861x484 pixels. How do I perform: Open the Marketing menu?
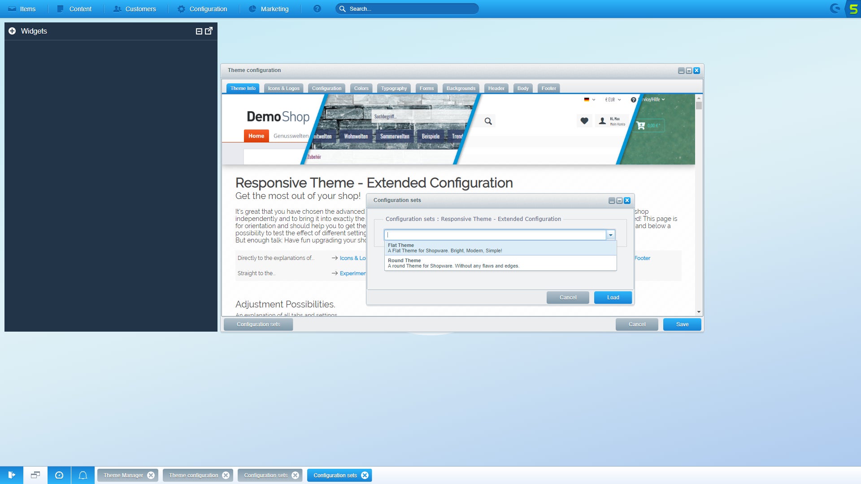coord(269,9)
